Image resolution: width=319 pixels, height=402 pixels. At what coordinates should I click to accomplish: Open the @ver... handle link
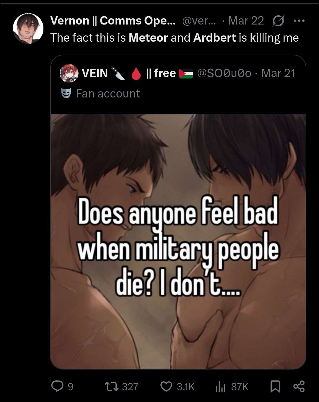point(199,21)
